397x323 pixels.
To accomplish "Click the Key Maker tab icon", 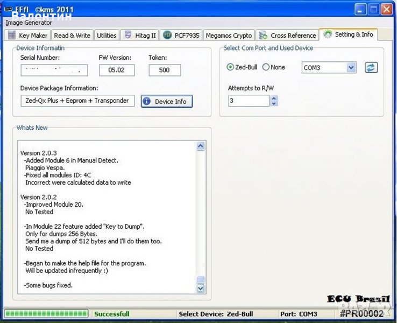I will coord(12,36).
